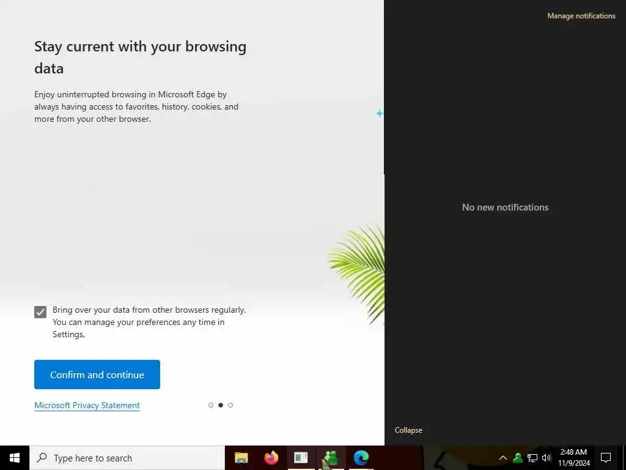The image size is (626, 470).
Task: Uncheck bring over data from other browsers
Action: [40, 311]
